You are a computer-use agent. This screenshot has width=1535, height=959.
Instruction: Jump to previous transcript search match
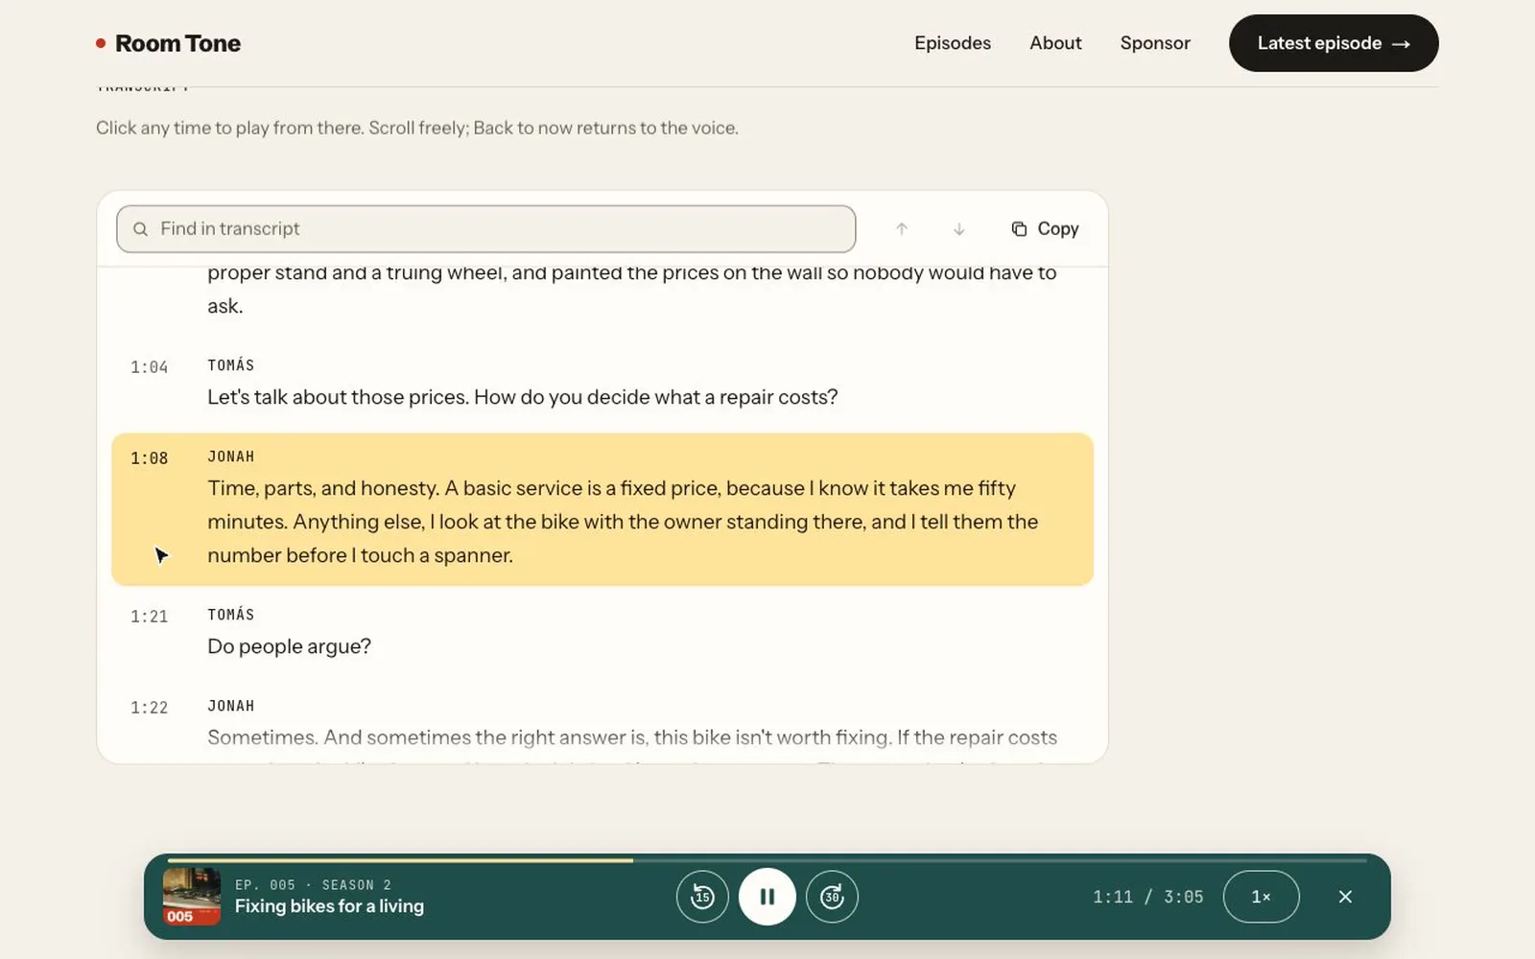pos(902,229)
